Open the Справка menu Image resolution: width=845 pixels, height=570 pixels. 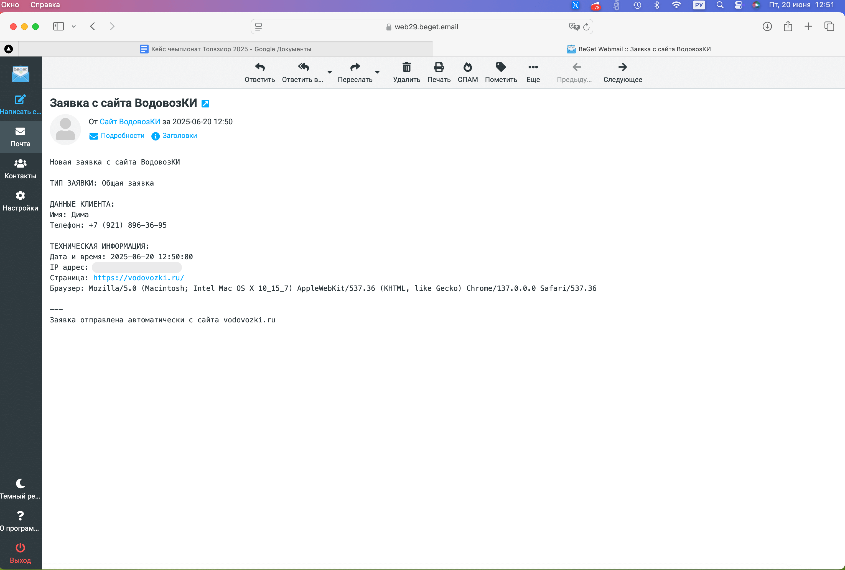coord(45,5)
